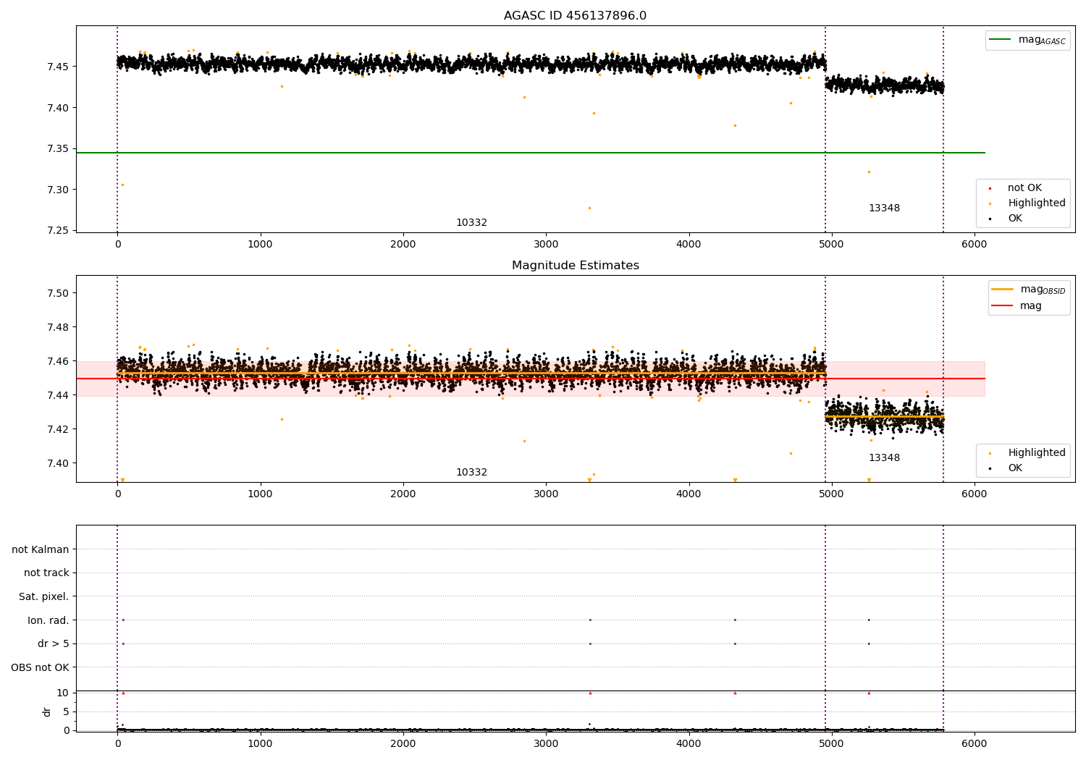
Task: Click the "10332" label in the Magnitude Estimates plot
Action: coord(471,473)
